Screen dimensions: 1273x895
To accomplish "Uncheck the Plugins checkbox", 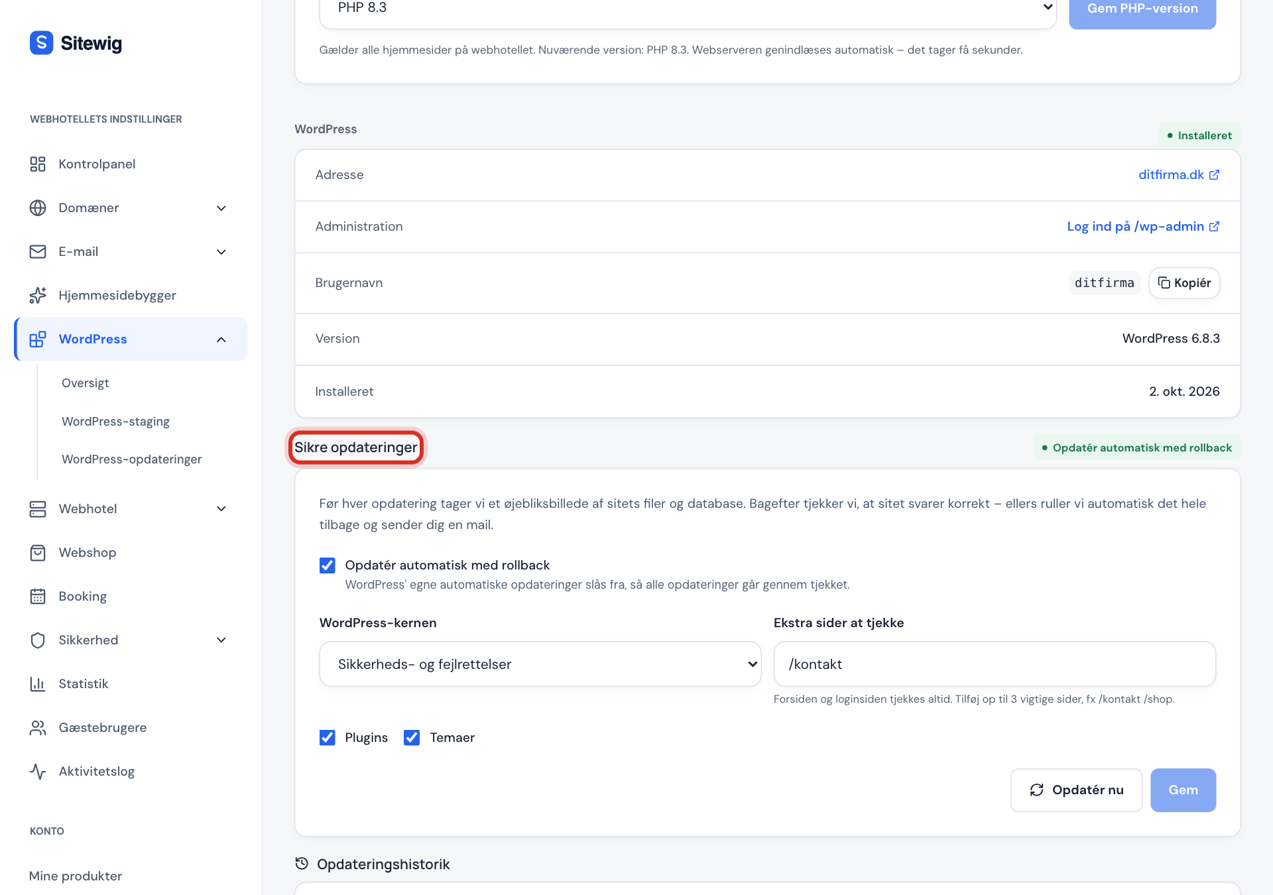I will tap(327, 737).
